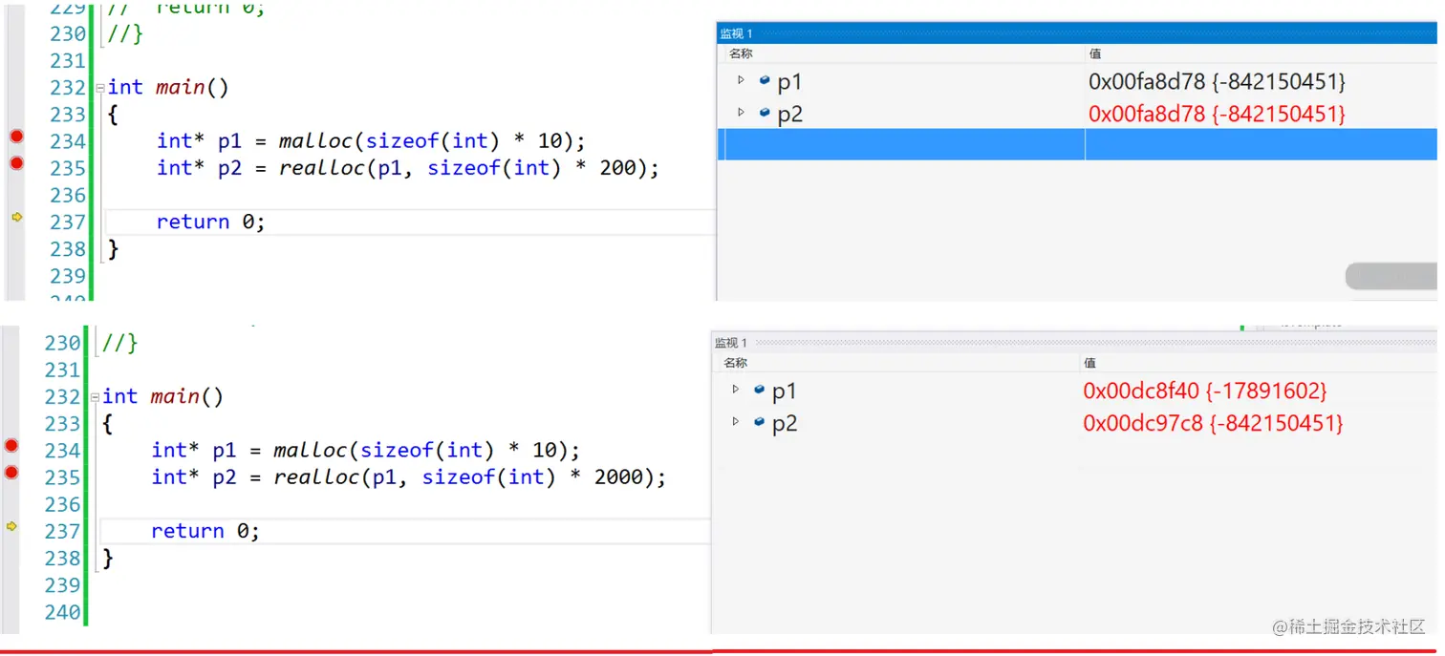1445x656 pixels.
Task: Click 名称 column header in upper watch window
Action: pyautogui.click(x=741, y=54)
